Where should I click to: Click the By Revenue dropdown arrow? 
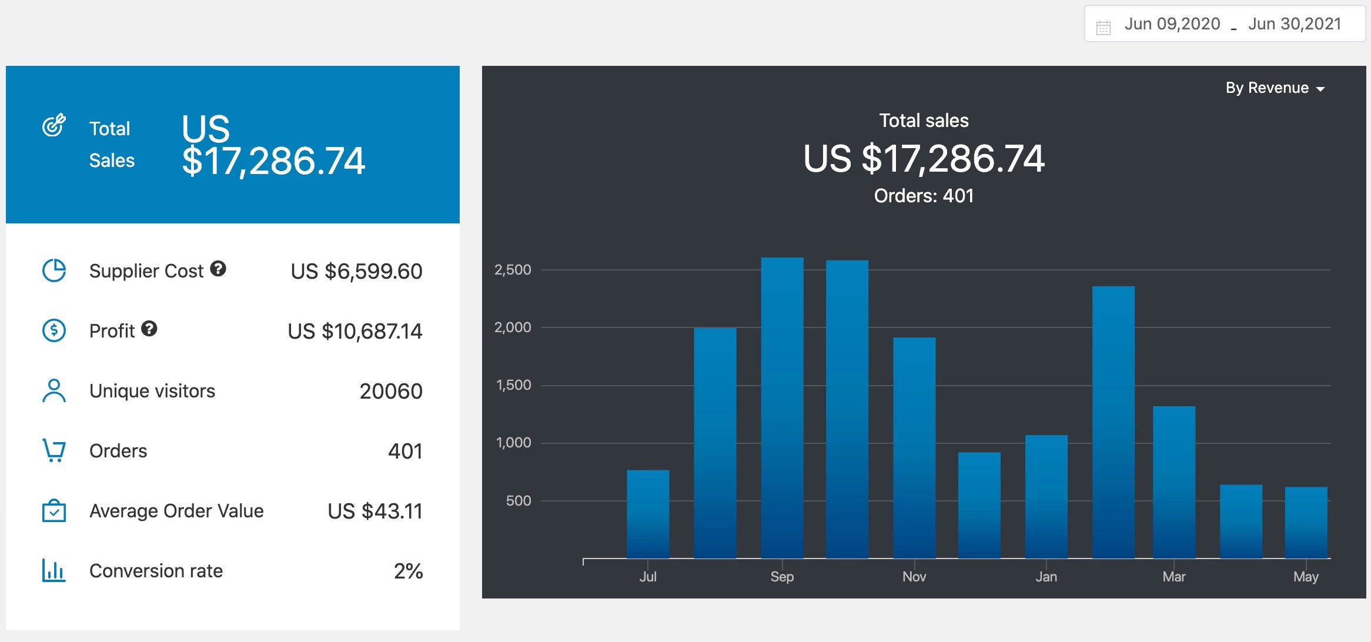point(1320,89)
